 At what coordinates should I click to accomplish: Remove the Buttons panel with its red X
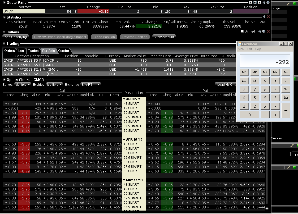(x=268, y=31)
